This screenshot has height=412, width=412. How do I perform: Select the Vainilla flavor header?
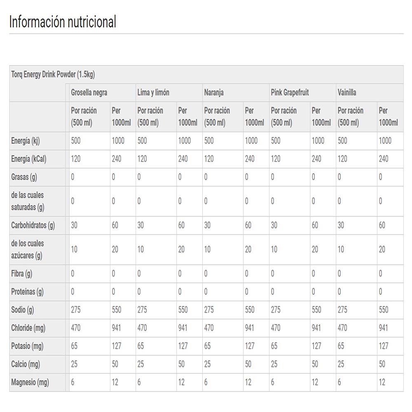click(347, 92)
